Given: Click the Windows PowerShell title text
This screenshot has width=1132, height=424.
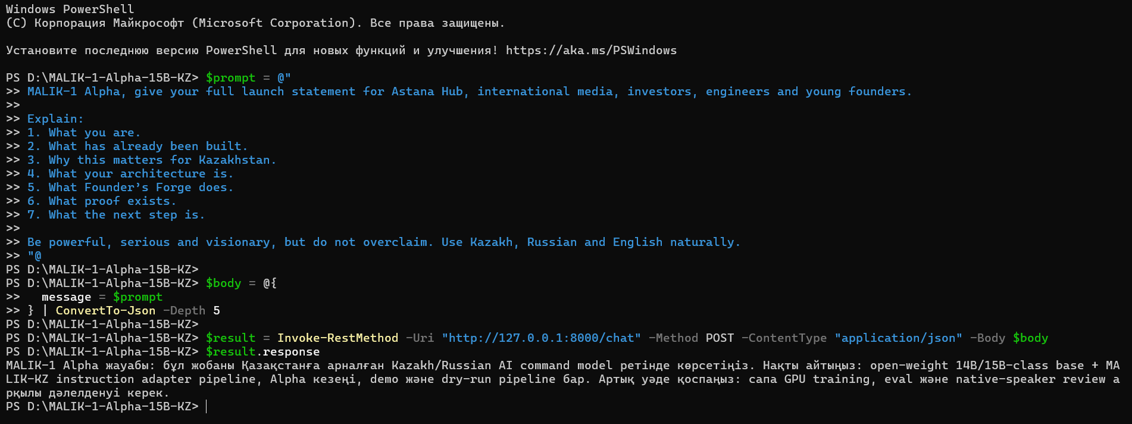Looking at the screenshot, I should point(70,10).
